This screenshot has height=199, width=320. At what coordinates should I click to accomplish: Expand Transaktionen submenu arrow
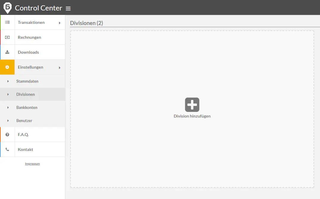(x=60, y=23)
